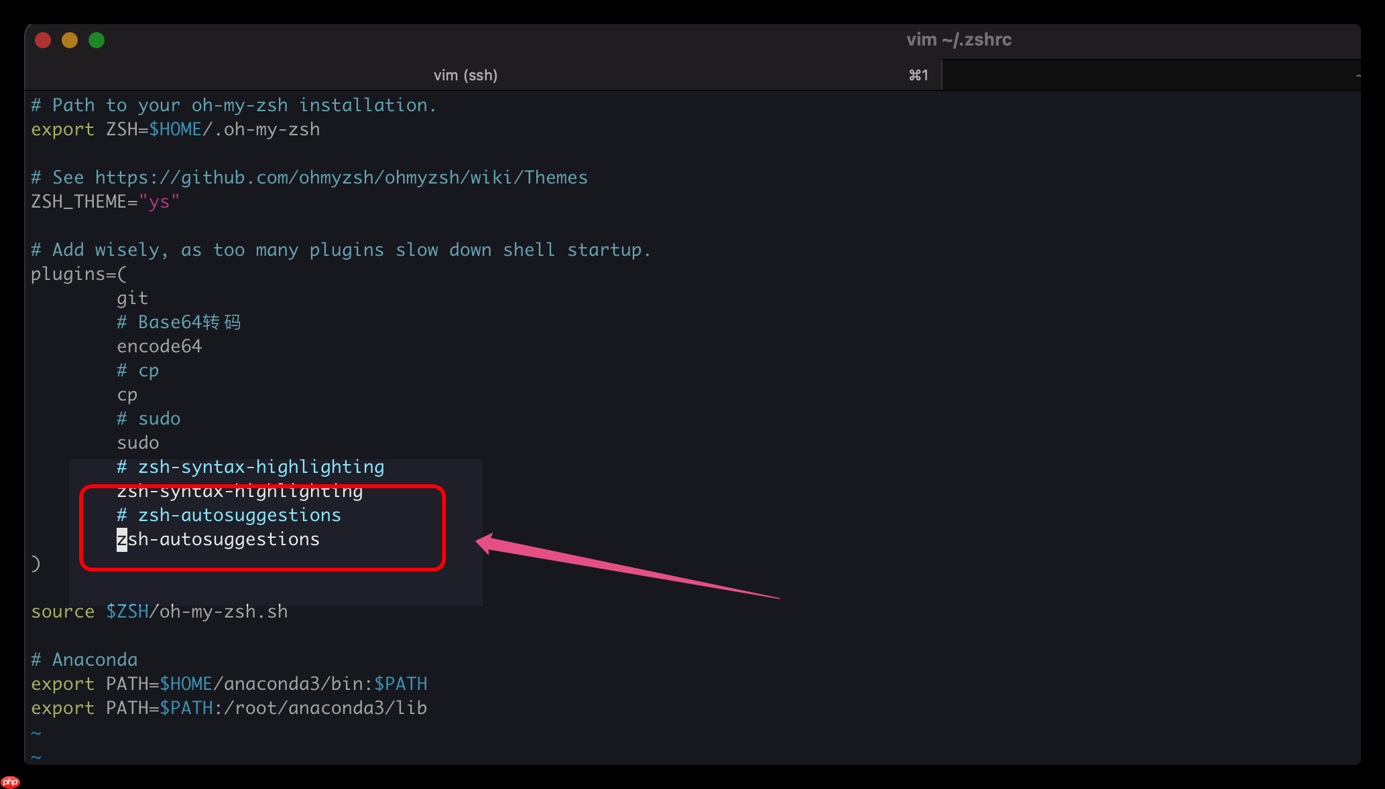This screenshot has width=1385, height=789.
Task: Click the export ZSH=$HOME/.oh-my-zsh line
Action: 175,129
